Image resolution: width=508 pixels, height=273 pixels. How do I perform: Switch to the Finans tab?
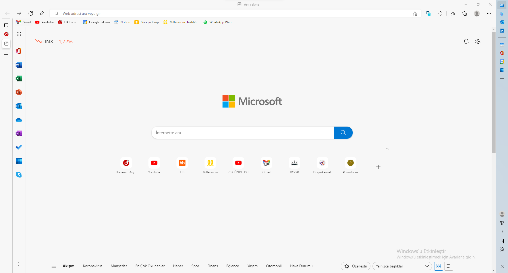pos(213,266)
